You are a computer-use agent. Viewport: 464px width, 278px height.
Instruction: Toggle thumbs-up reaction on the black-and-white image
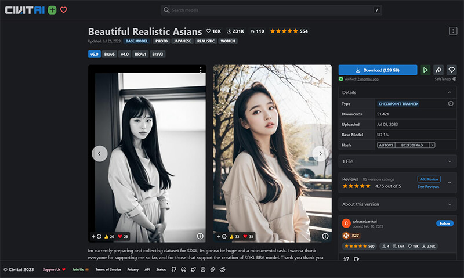(109, 236)
